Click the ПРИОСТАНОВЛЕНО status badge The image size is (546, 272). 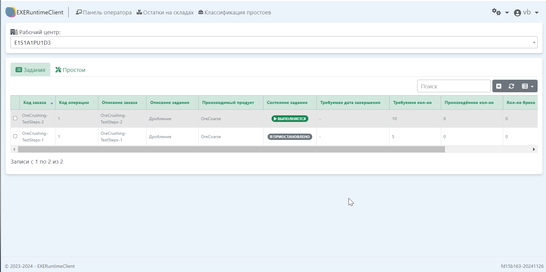pos(290,137)
